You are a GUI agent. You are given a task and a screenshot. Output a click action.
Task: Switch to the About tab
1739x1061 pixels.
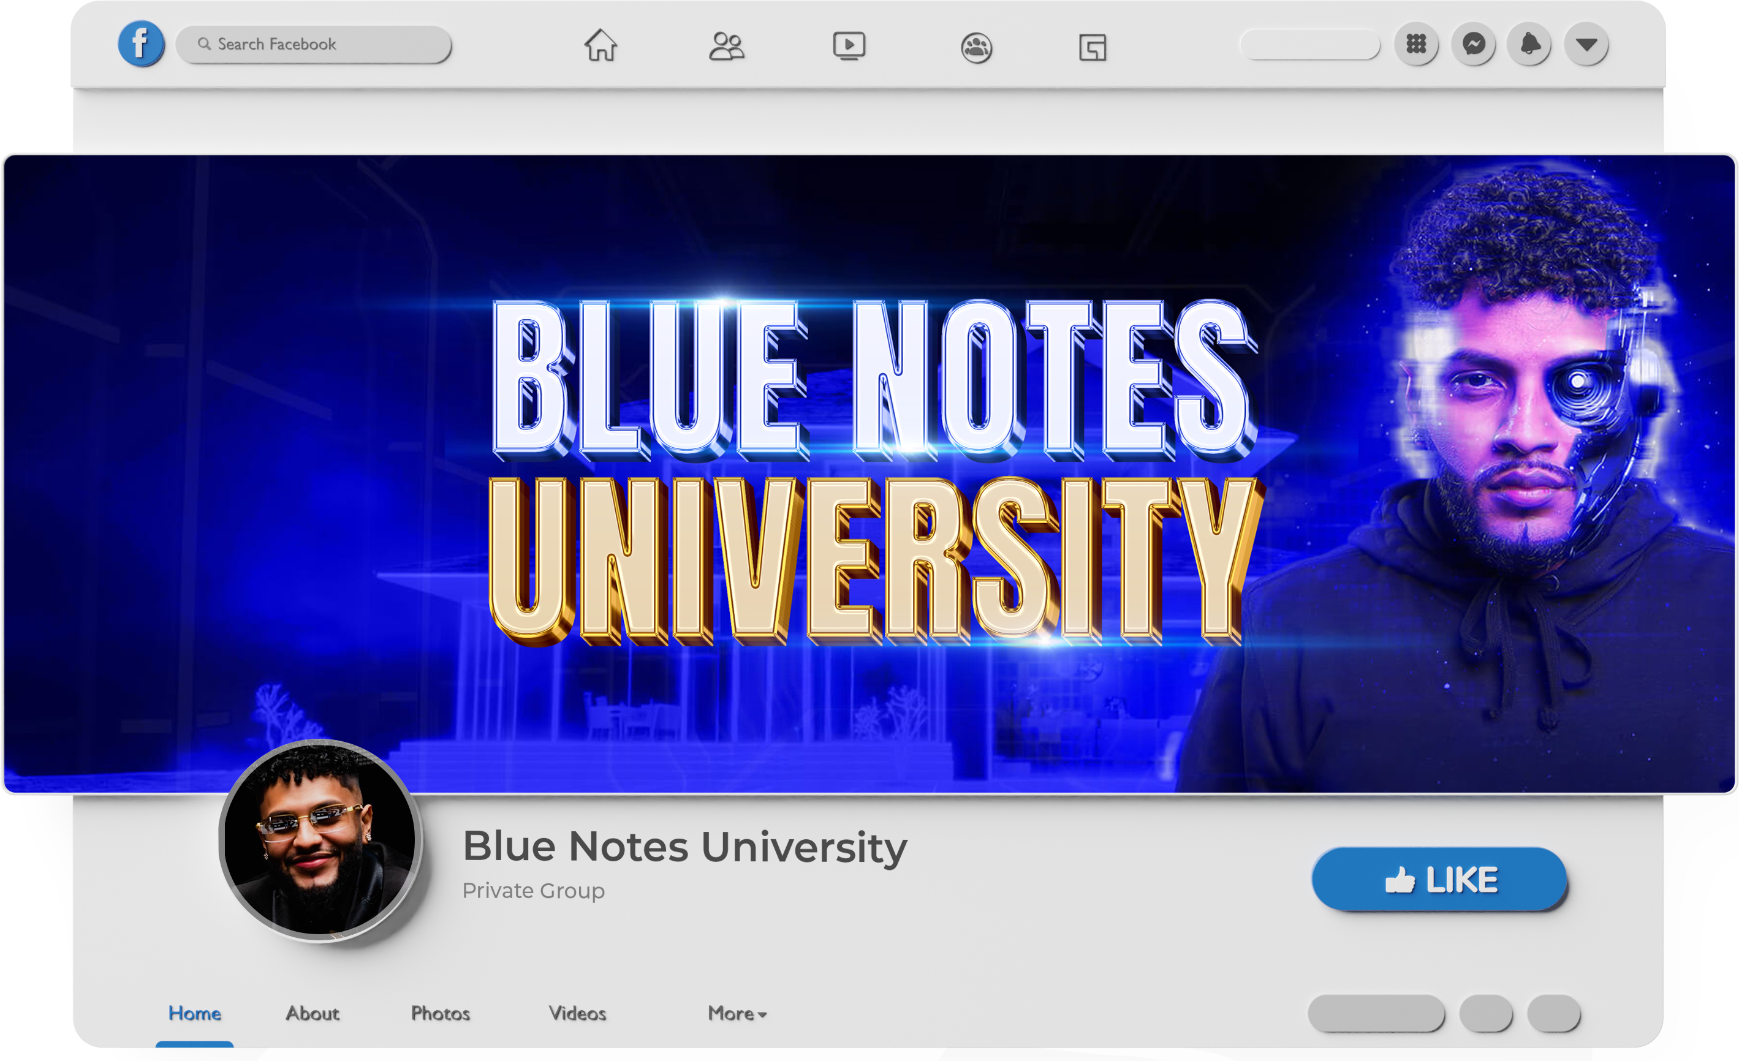tap(313, 1014)
